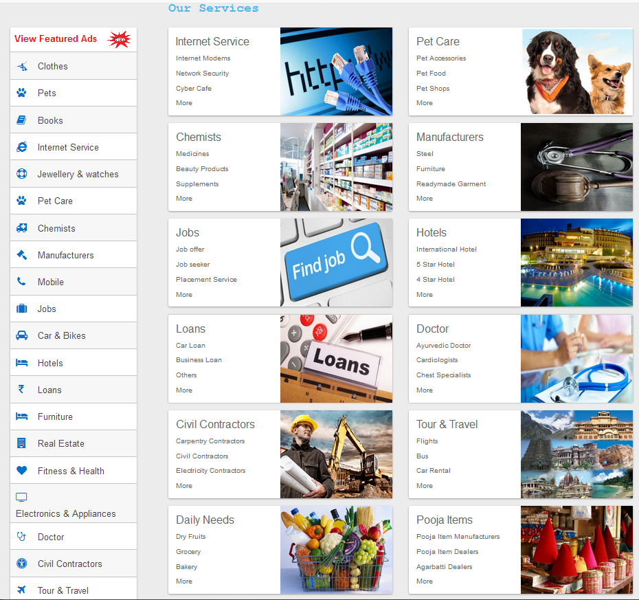Select Real Estate in the sidebar menu

pyautogui.click(x=60, y=444)
